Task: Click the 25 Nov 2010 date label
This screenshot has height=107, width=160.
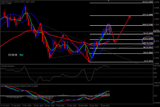Action: coord(50,105)
